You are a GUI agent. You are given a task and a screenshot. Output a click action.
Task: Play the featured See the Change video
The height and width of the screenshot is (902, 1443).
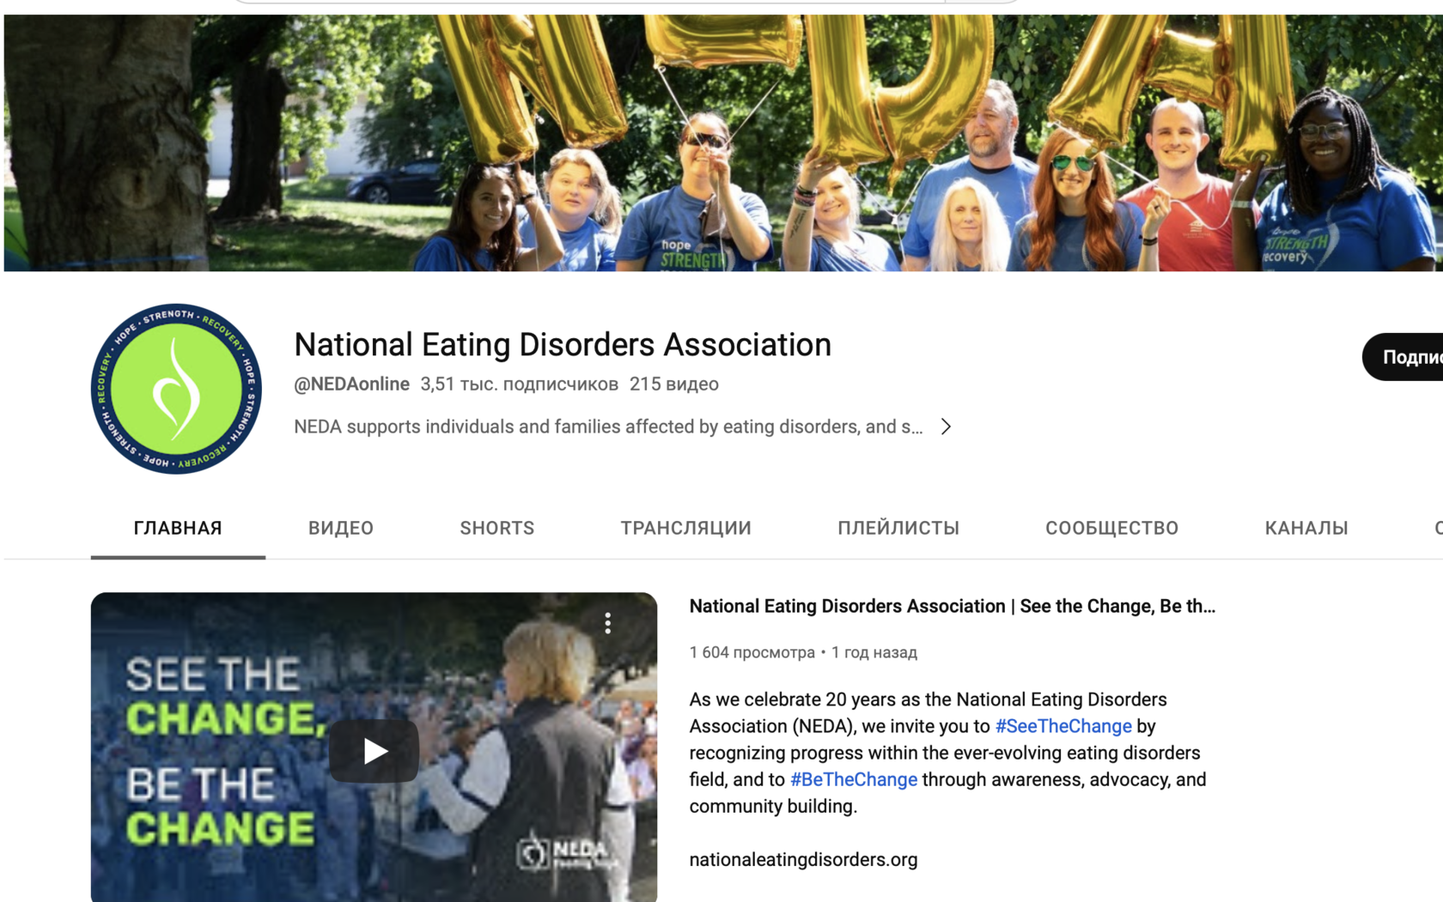[x=374, y=752]
